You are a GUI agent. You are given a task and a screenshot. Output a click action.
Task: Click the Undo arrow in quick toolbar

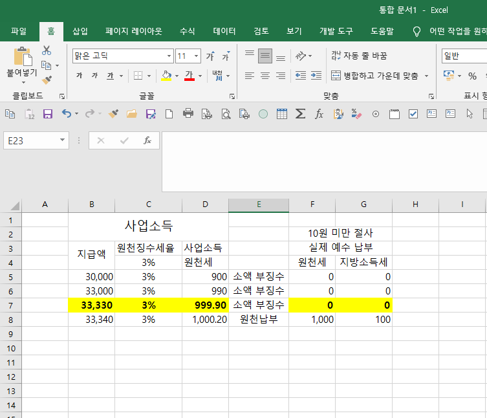coord(66,114)
